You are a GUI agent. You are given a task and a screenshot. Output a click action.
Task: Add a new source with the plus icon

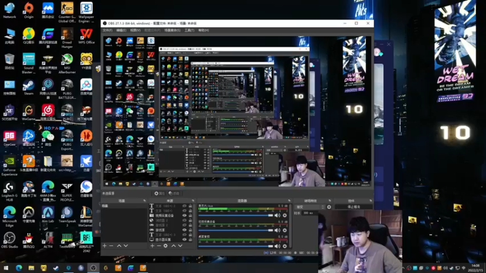tap(152, 246)
